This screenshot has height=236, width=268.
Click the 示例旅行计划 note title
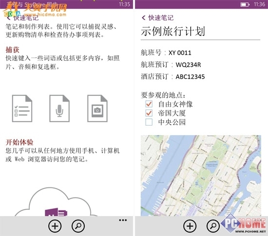[173, 32]
